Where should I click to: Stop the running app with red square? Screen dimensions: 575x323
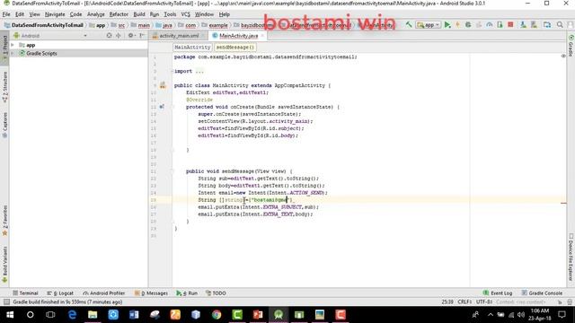tap(510, 25)
